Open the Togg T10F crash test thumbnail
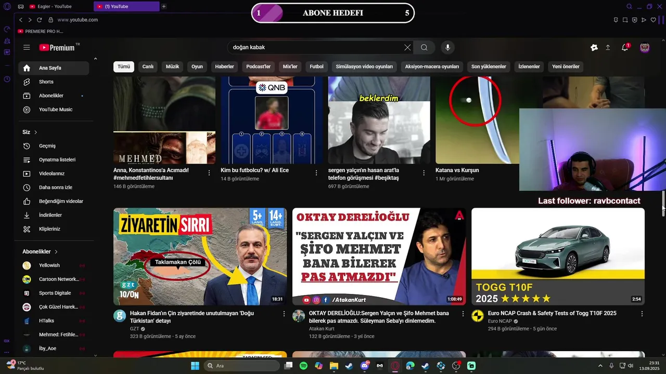666x374 pixels. click(x=558, y=257)
